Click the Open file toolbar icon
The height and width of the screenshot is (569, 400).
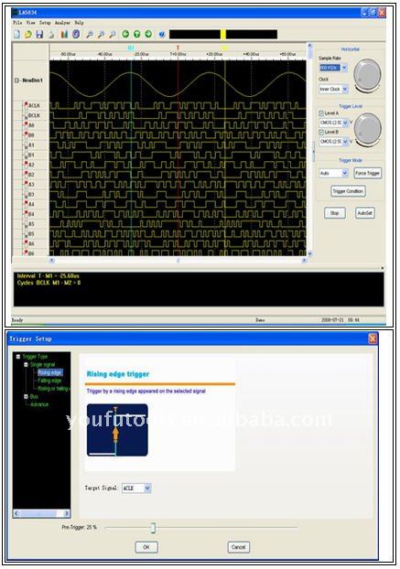coord(28,35)
